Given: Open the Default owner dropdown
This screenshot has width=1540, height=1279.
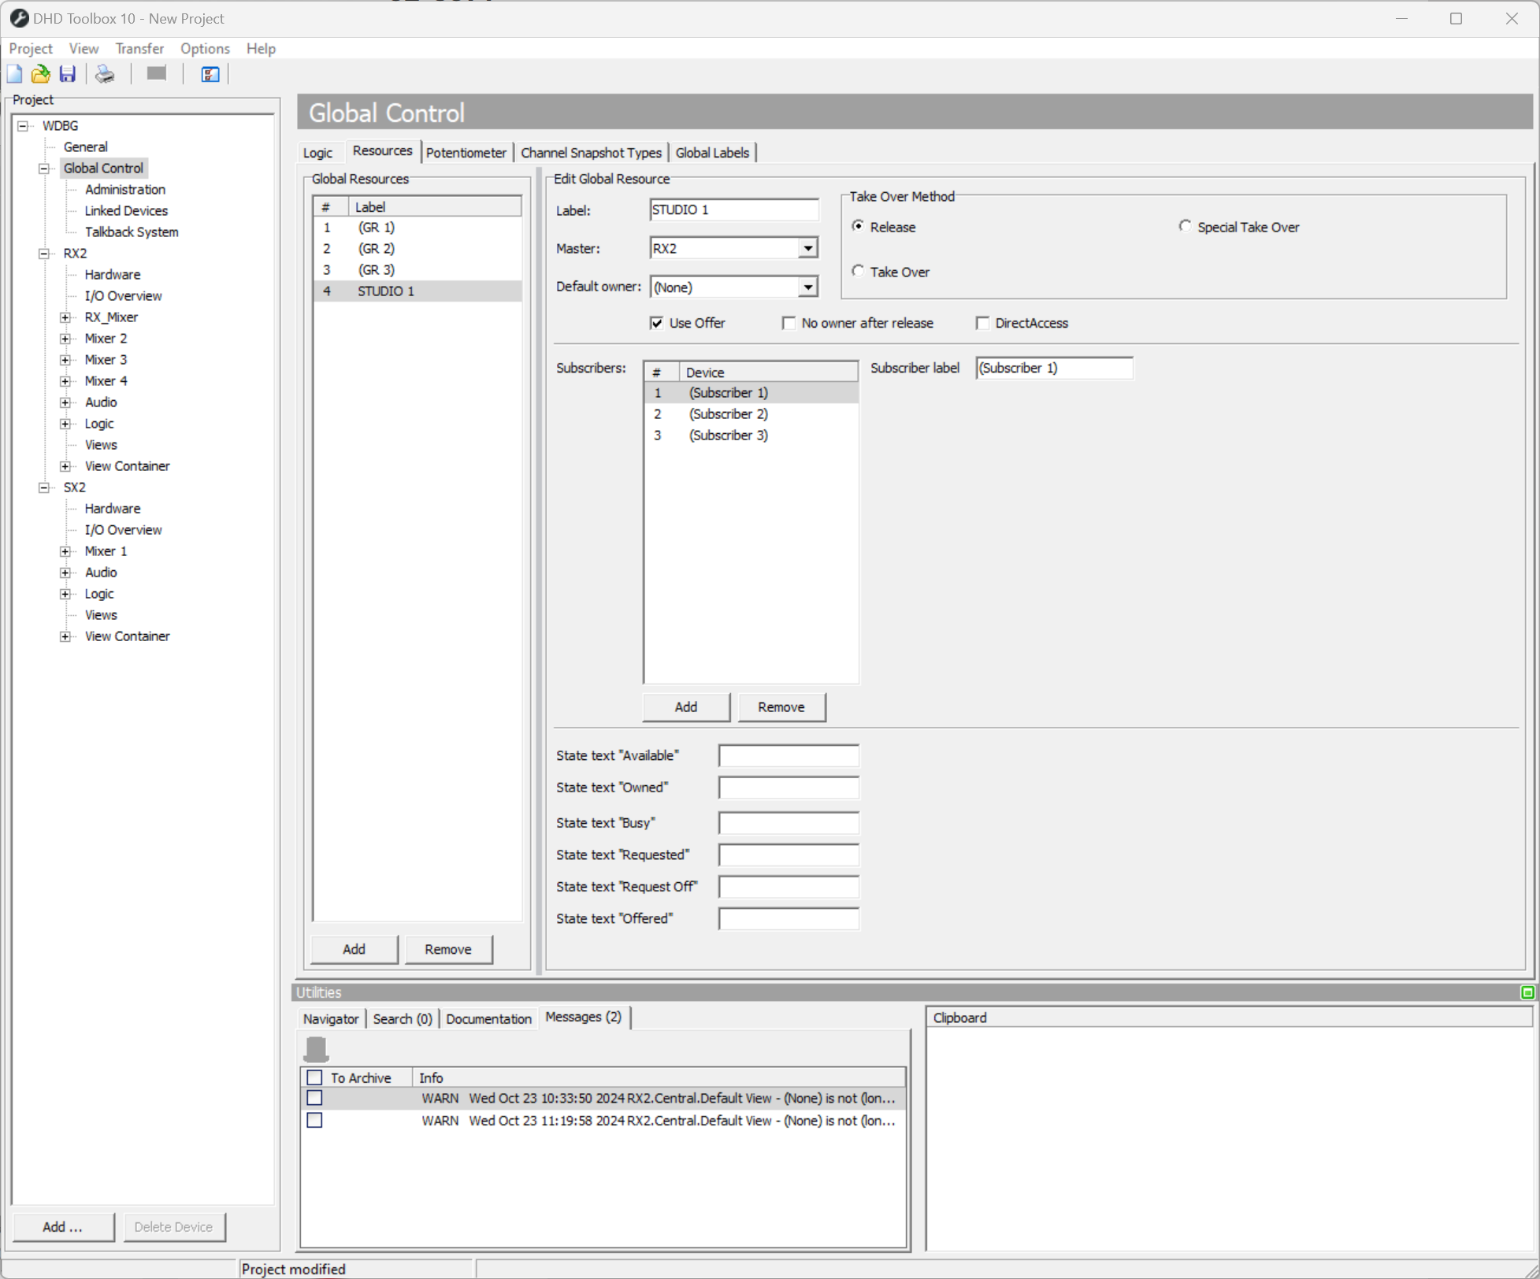Looking at the screenshot, I should click(807, 287).
